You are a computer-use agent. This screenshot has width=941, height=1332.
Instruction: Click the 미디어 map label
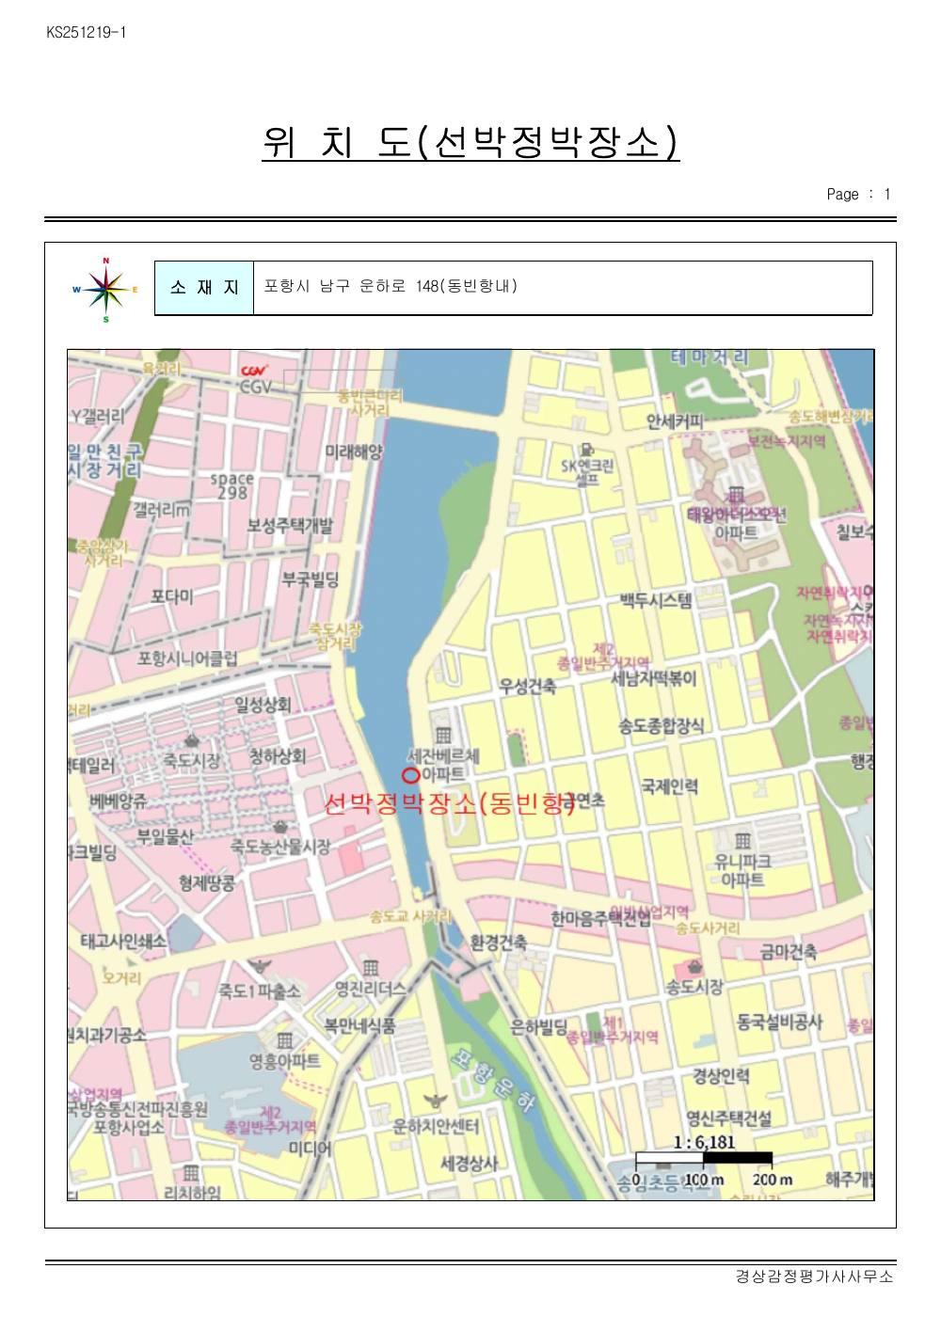(310, 1148)
